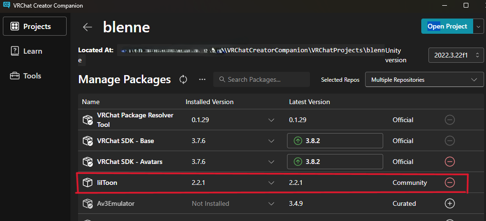Click the Open Project button
Screen dimensions: 486x221
[x=446, y=27]
